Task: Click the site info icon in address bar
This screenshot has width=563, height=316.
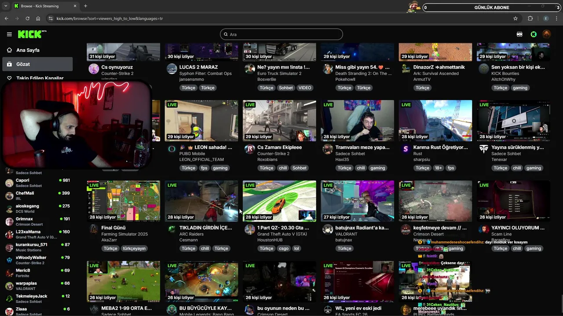Action: pyautogui.click(x=51, y=18)
